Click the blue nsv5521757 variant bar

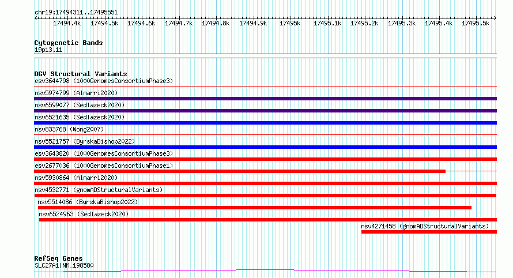click(265, 147)
